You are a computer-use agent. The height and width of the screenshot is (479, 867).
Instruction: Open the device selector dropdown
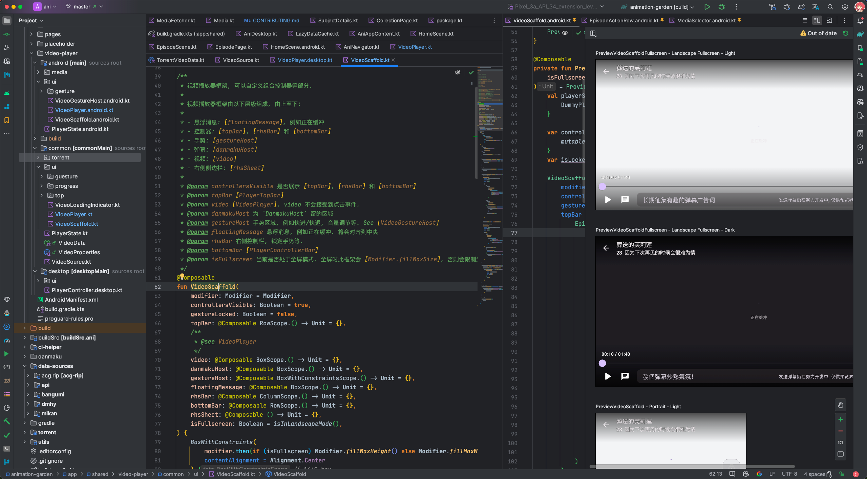[556, 7]
